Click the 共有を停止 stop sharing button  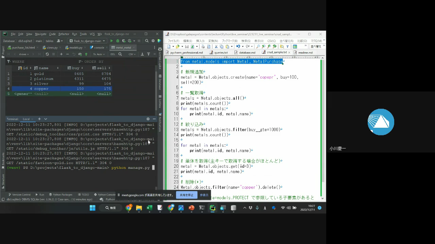click(186, 195)
